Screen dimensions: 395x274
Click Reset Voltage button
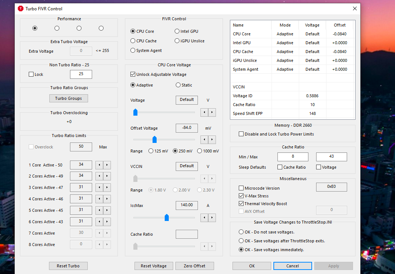coord(154,266)
